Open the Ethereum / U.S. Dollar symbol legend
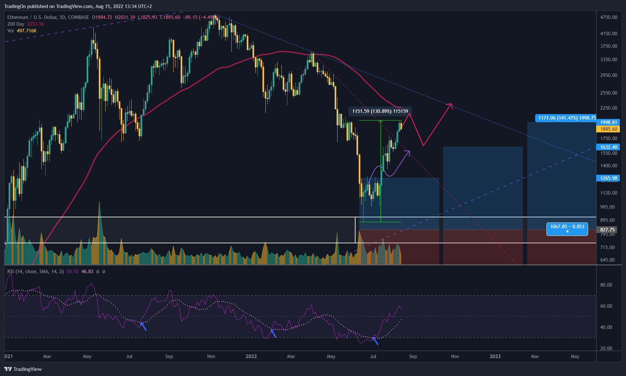This screenshot has width=626, height=376. point(48,17)
